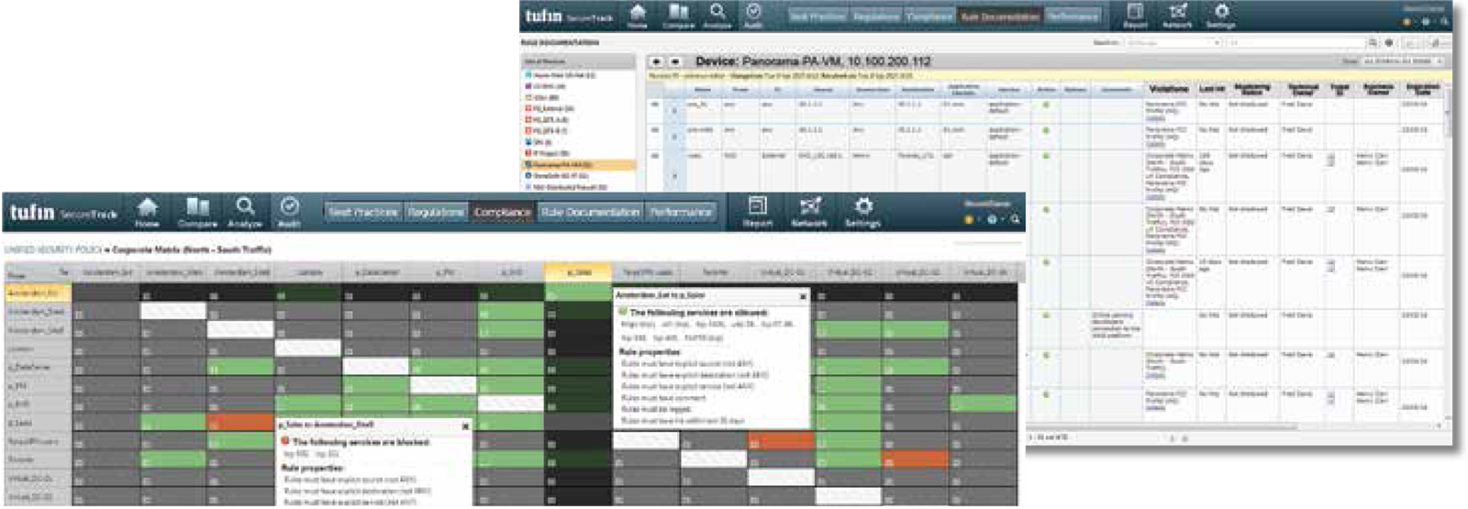Close the 'Amsterdam_Ext to p_Sales' popup
Viewport: 1468px width, 509px height.
(x=803, y=296)
